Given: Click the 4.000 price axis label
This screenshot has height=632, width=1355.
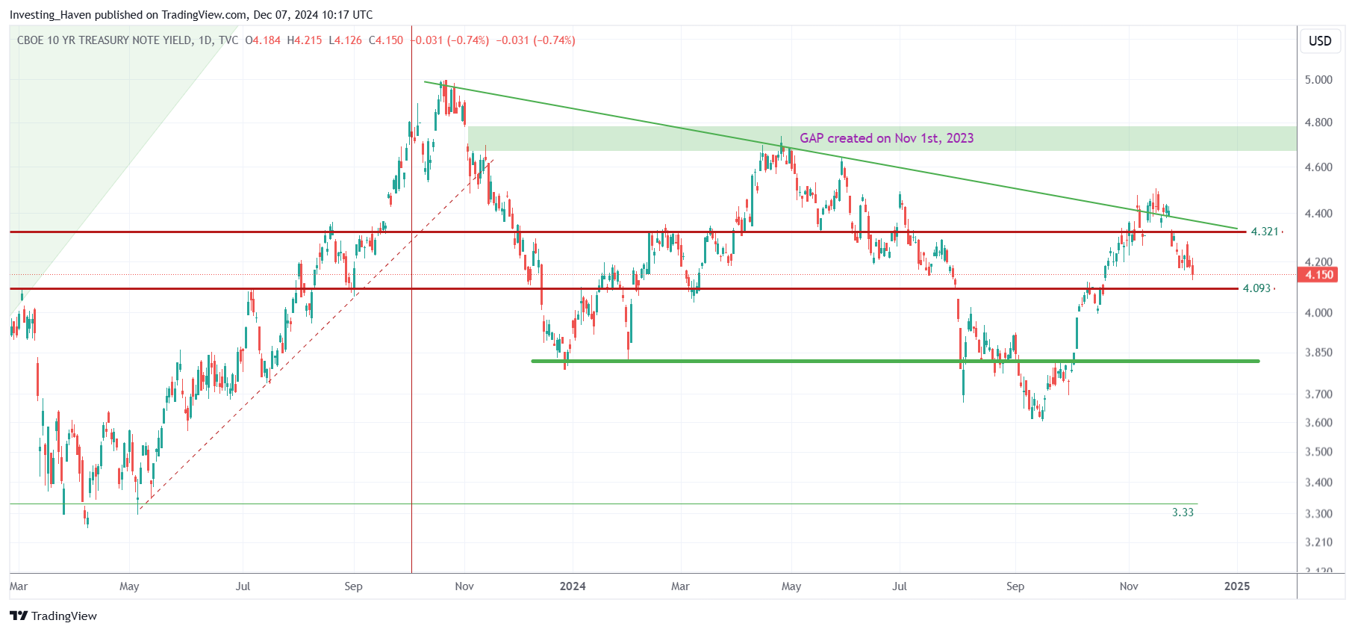Looking at the screenshot, I should (1318, 313).
